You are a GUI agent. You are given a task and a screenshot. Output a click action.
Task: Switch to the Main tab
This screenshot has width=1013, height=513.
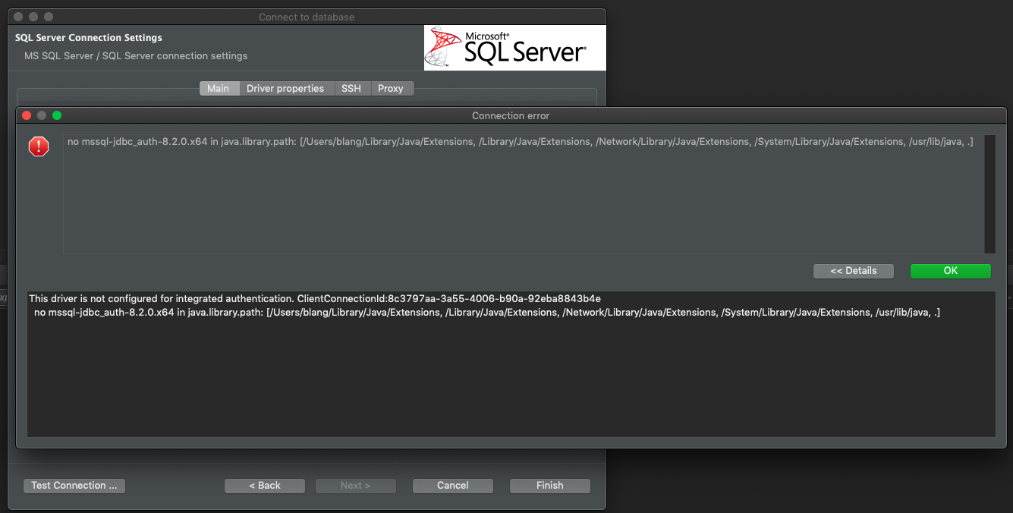click(219, 88)
